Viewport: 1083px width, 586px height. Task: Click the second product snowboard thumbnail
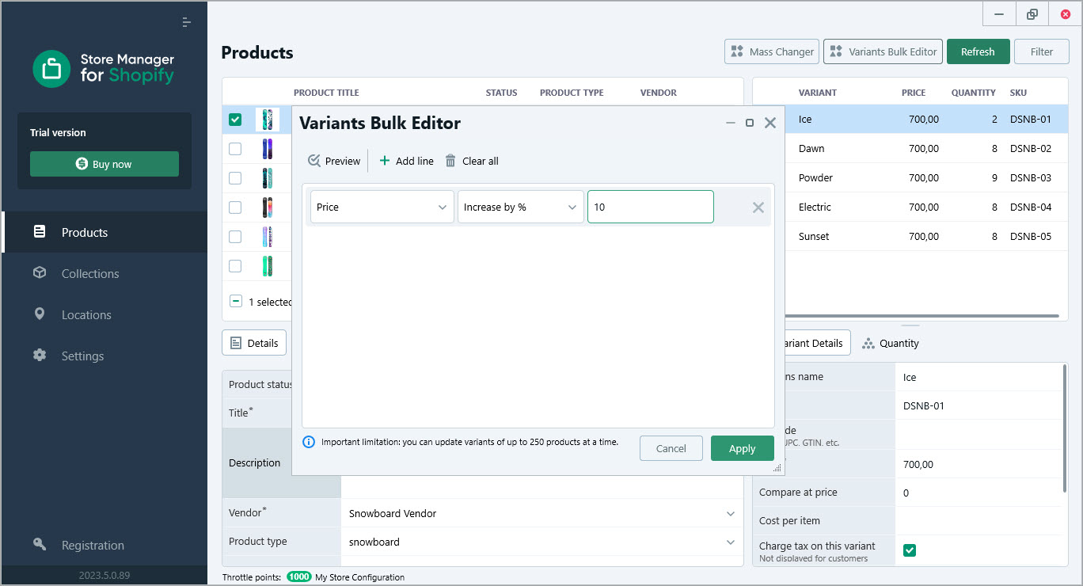click(x=267, y=148)
